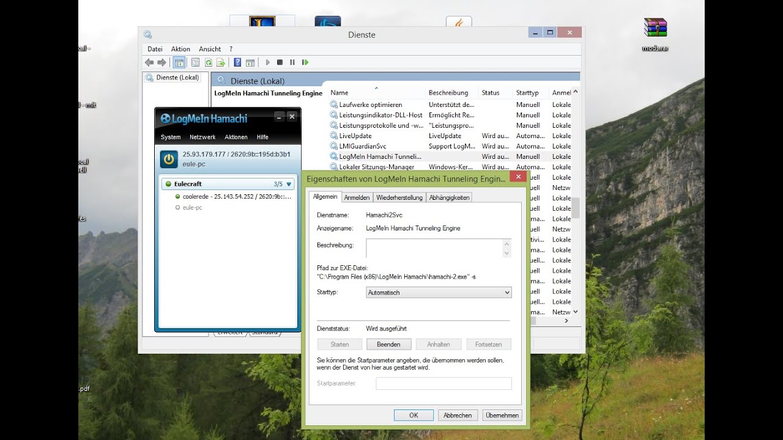Click the Hamachi power button icon
This screenshot has width=783, height=440.
169,159
